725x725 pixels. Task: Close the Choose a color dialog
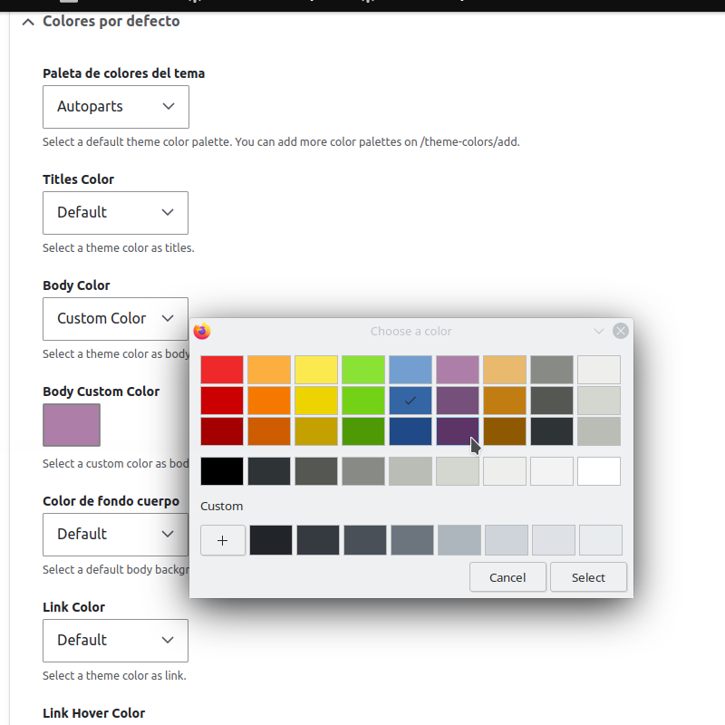(621, 332)
